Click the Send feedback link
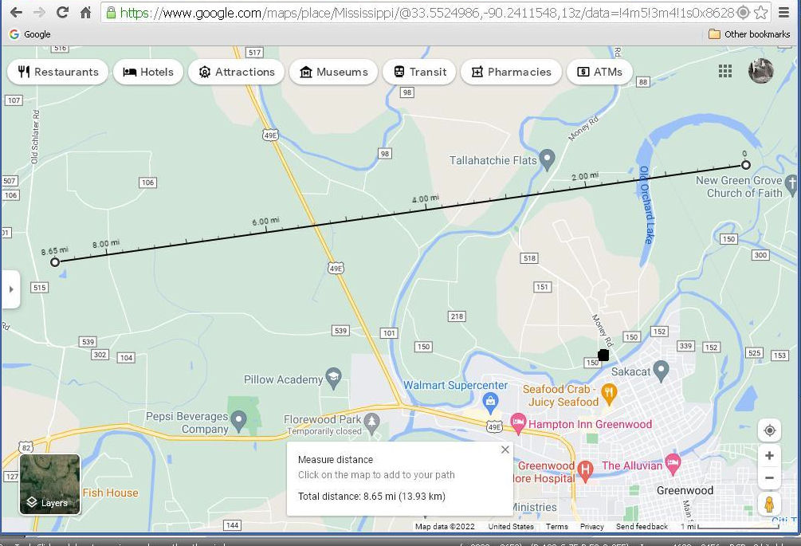This screenshot has height=546, width=801. 642,527
